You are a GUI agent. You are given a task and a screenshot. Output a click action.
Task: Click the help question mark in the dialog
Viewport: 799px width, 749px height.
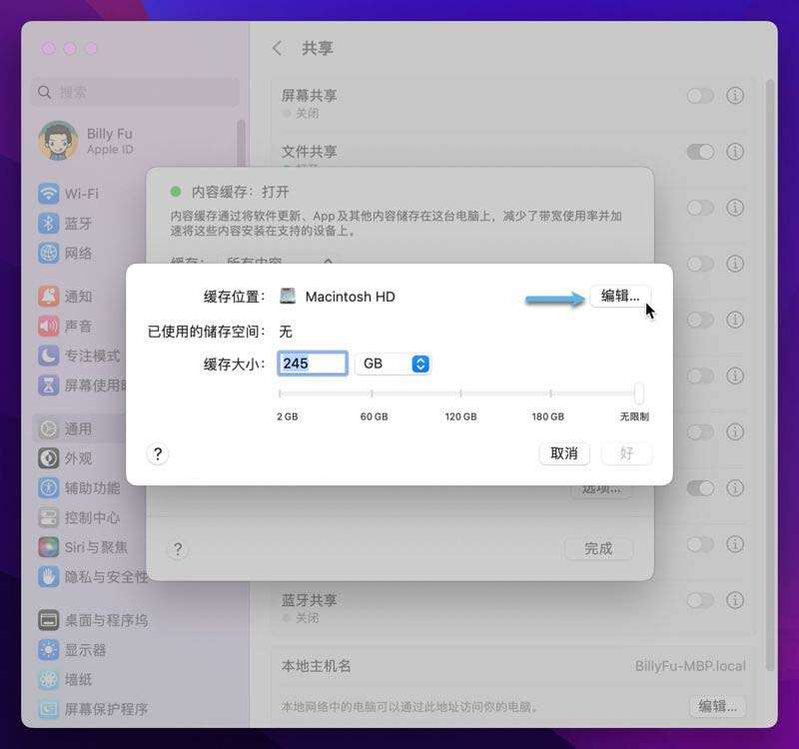point(157,454)
